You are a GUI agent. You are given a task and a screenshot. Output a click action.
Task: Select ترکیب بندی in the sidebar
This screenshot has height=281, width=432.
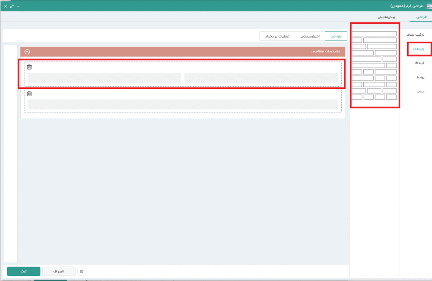(x=418, y=34)
